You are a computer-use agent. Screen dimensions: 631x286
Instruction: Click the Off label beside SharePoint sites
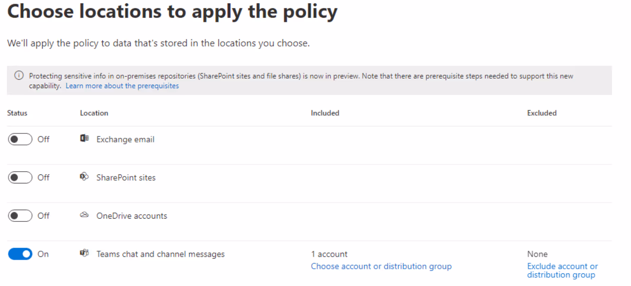tap(43, 178)
